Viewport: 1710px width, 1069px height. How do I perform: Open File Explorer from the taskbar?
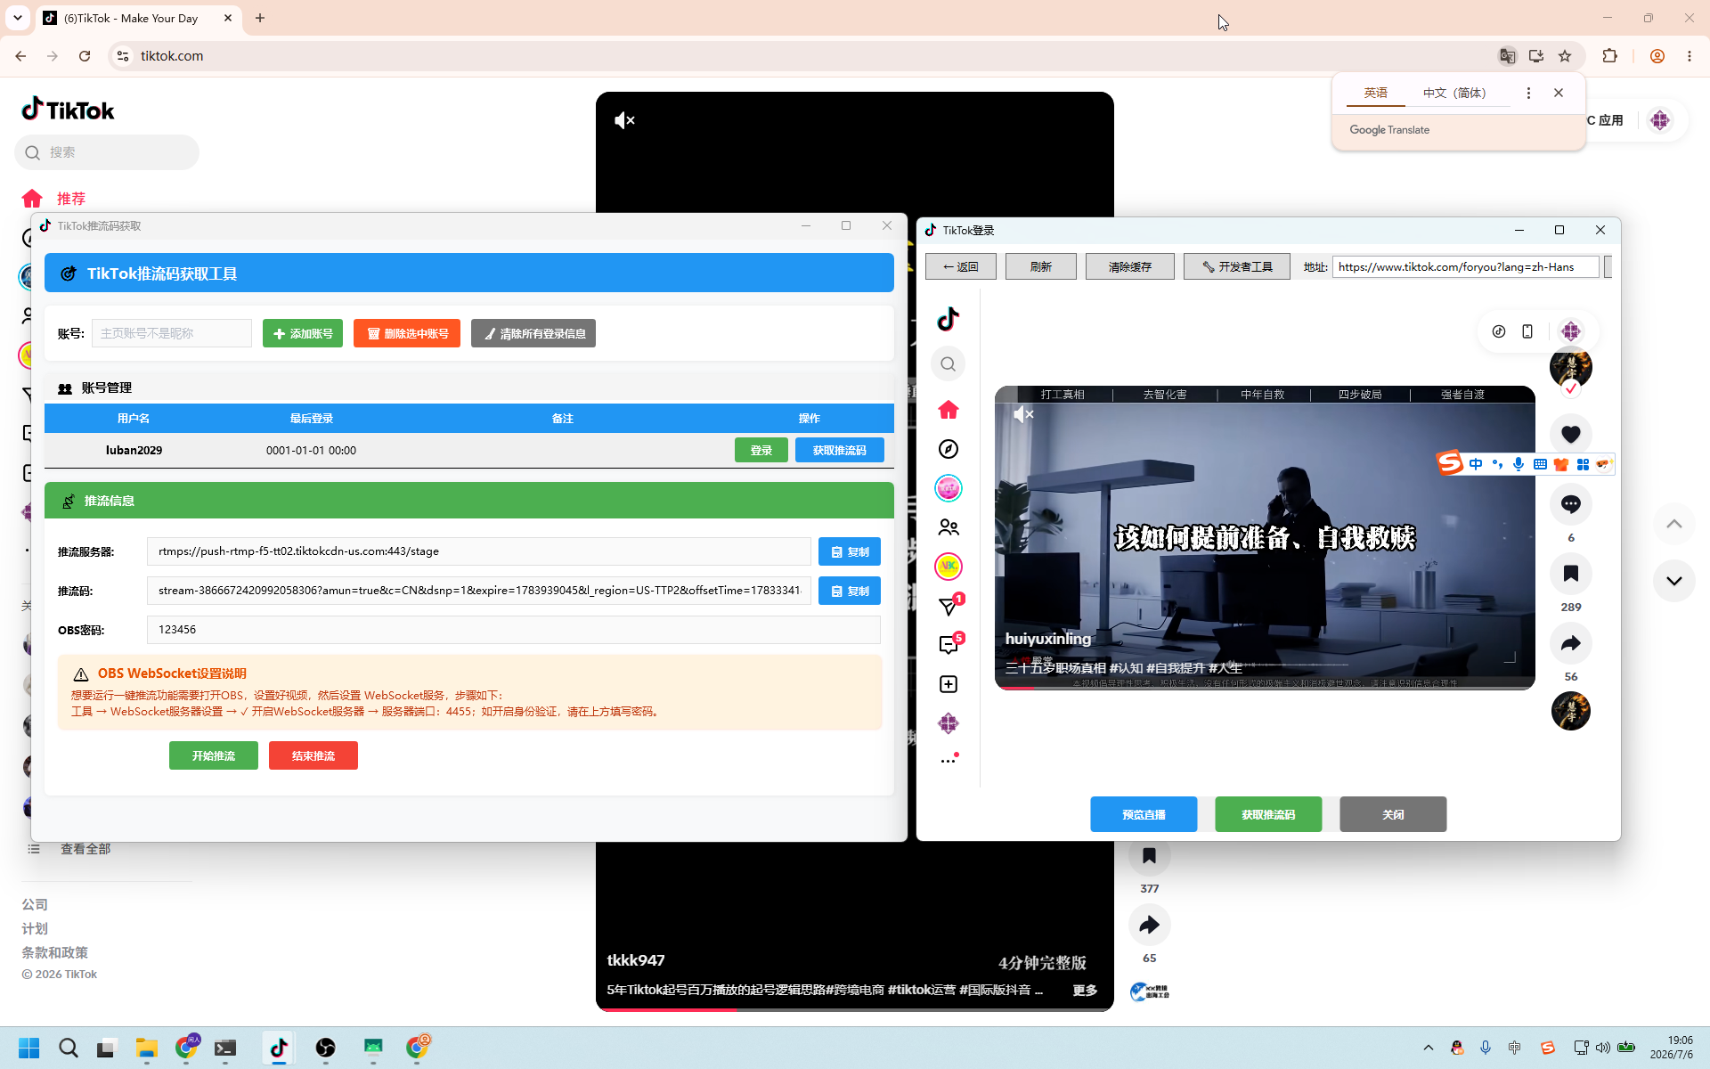click(147, 1048)
